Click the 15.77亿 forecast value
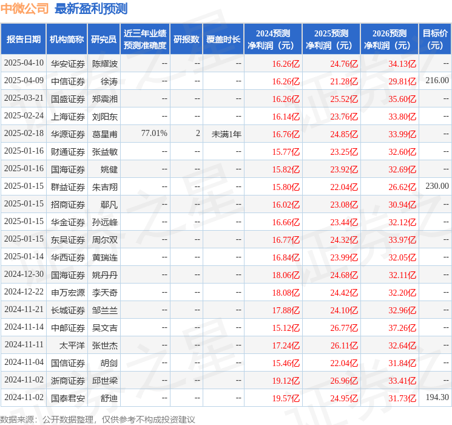The image size is (452, 425). [x=286, y=152]
